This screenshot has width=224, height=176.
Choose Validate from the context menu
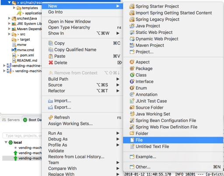click(82, 151)
